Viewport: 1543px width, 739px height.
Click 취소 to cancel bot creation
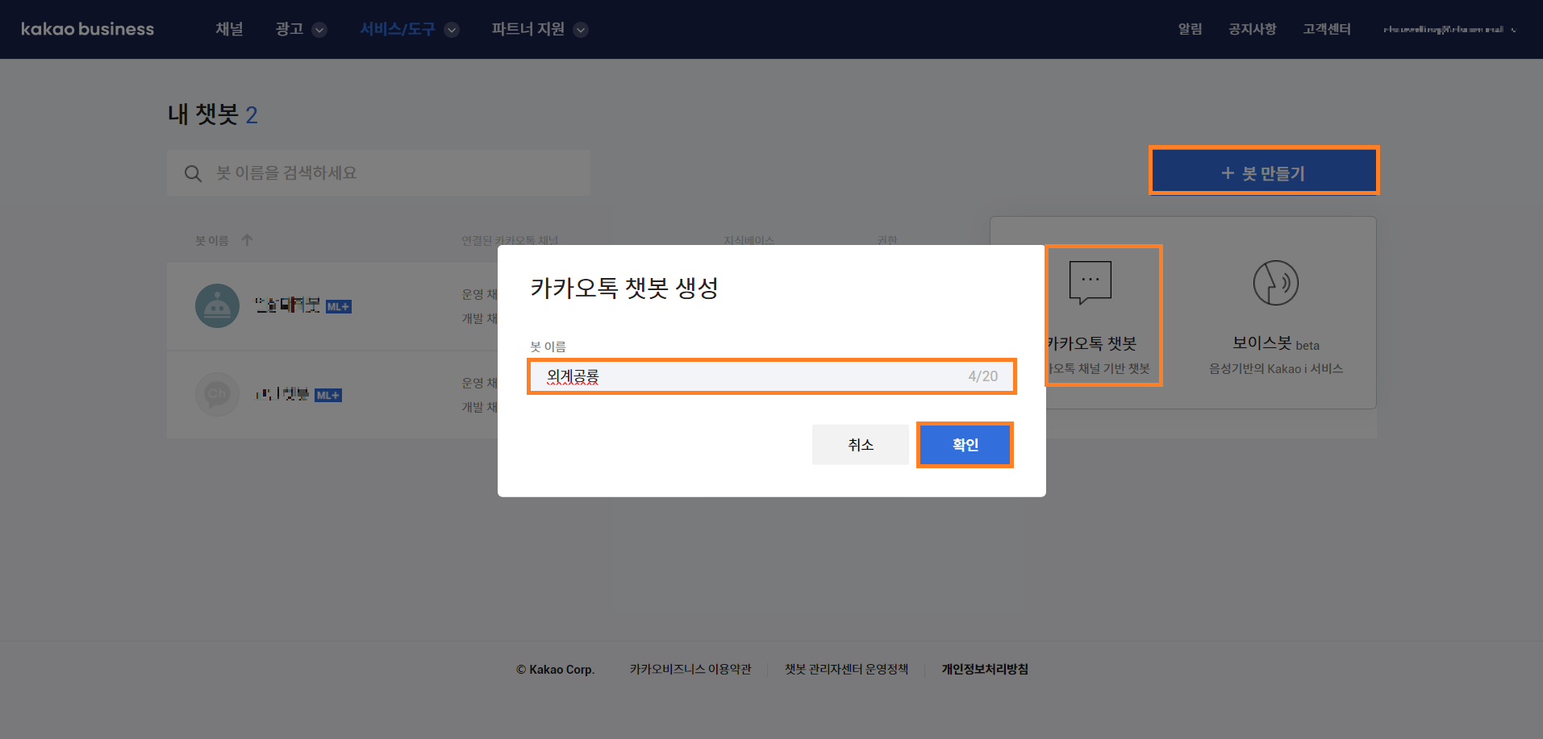tap(861, 445)
